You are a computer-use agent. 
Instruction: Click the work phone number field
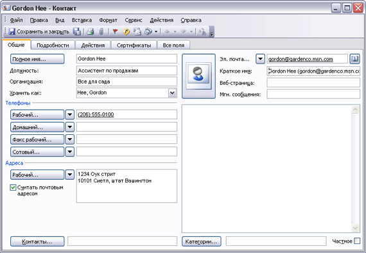(x=126, y=114)
